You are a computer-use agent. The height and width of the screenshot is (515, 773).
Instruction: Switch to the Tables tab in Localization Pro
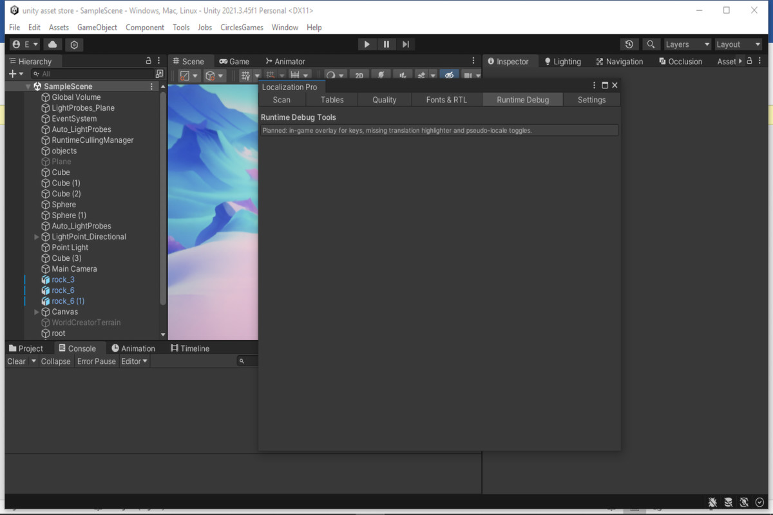click(332, 99)
